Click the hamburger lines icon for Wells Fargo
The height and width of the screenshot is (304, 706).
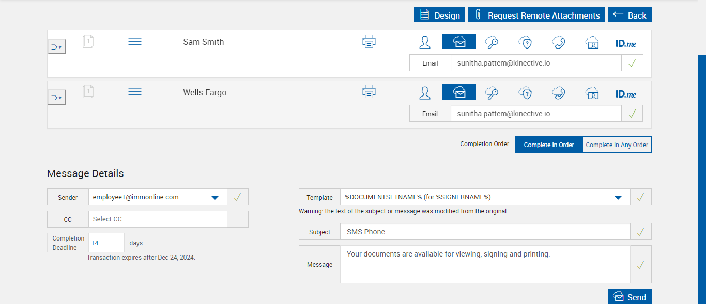pos(135,92)
